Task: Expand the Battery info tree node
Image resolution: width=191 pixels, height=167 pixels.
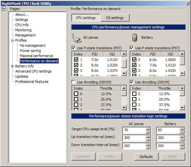Action: click(12, 66)
